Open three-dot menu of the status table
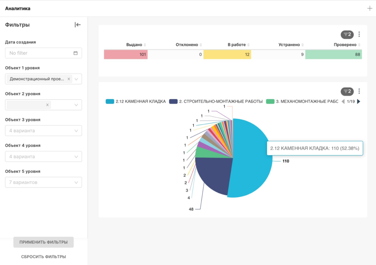 [x=359, y=34]
